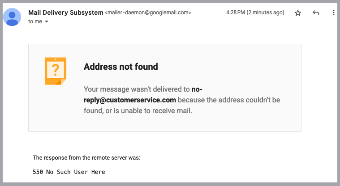Click "found, or is unable to receive mail."
Image resolution: width=340 pixels, height=186 pixels.
click(x=138, y=110)
